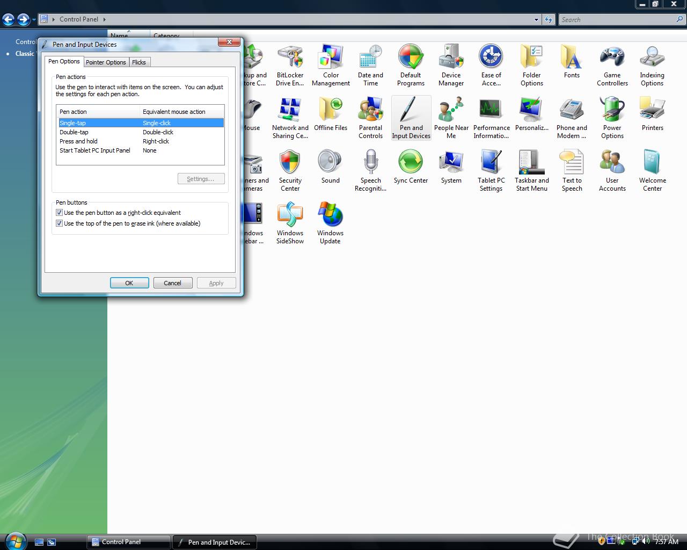Open Game Controllers applet
This screenshot has height=550, width=687.
pos(612,66)
